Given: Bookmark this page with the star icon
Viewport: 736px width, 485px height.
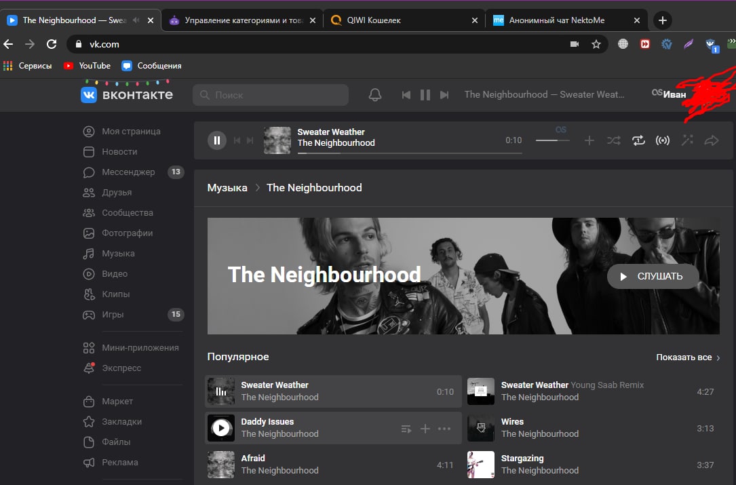Looking at the screenshot, I should [x=596, y=44].
